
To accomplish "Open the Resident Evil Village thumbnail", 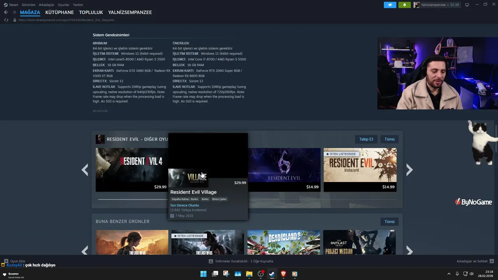I will (x=188, y=178).
